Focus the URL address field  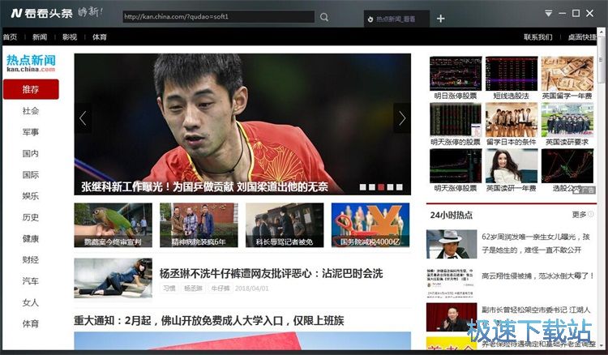coord(219,17)
